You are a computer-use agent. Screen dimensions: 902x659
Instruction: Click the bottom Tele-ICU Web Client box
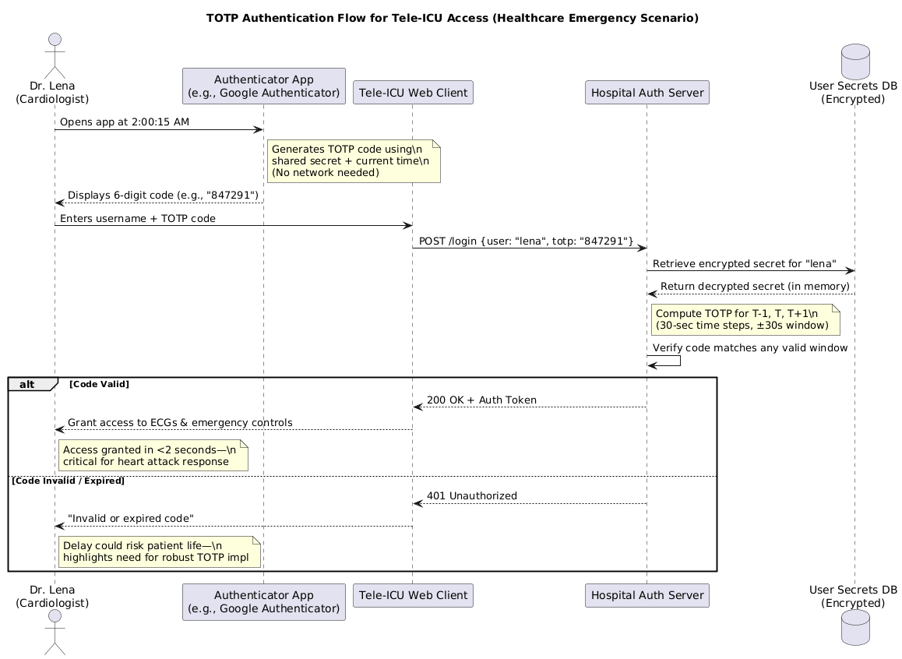412,596
